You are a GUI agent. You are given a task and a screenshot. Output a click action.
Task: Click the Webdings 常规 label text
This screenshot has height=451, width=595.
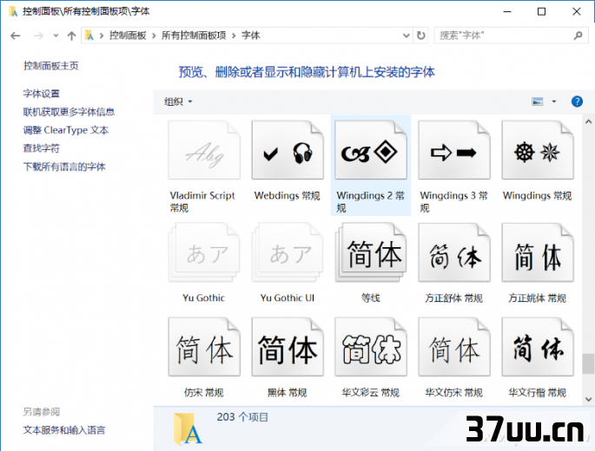288,195
